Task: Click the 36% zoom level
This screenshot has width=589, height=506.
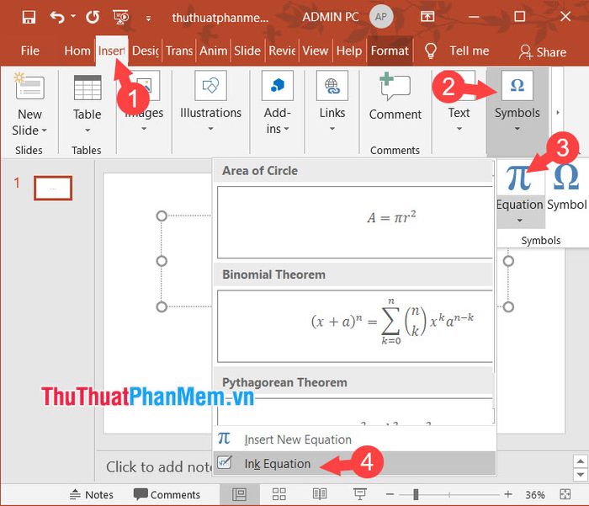Action: [535, 495]
